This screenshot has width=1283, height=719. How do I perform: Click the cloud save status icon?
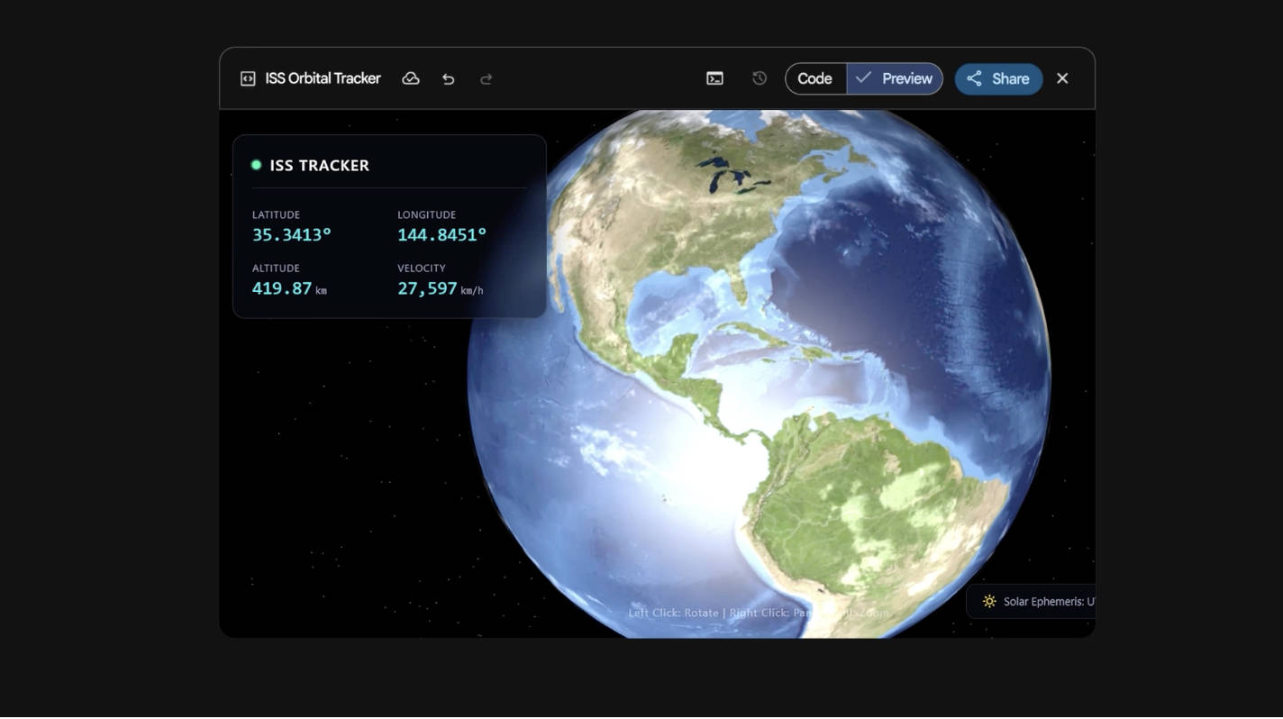[411, 79]
